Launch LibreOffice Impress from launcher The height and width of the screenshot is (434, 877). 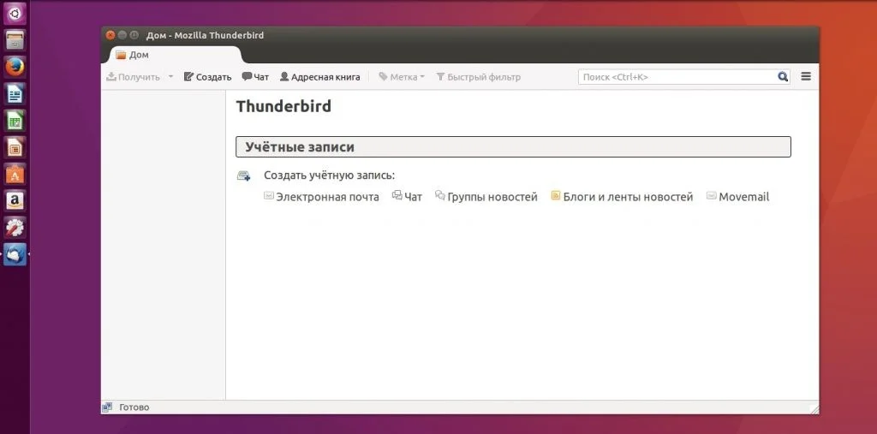point(15,147)
